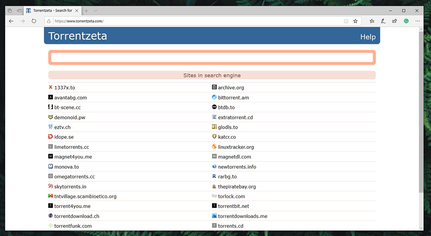Screen dimensions: 431x236
Task: Open the browser settings ellipsis menu
Action: pos(418,21)
